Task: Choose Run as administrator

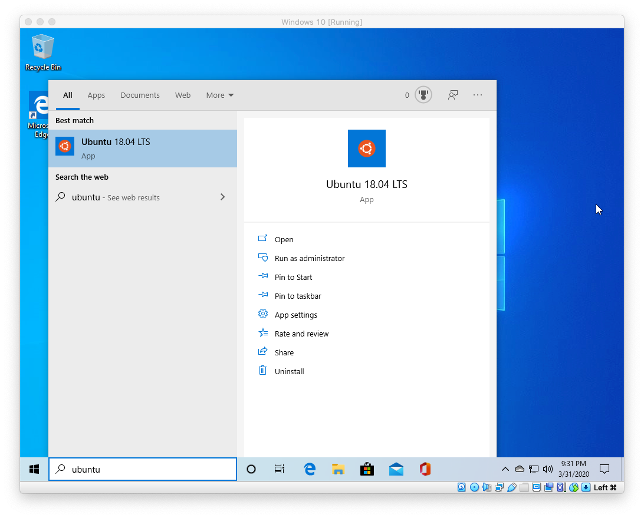Action: coord(310,258)
